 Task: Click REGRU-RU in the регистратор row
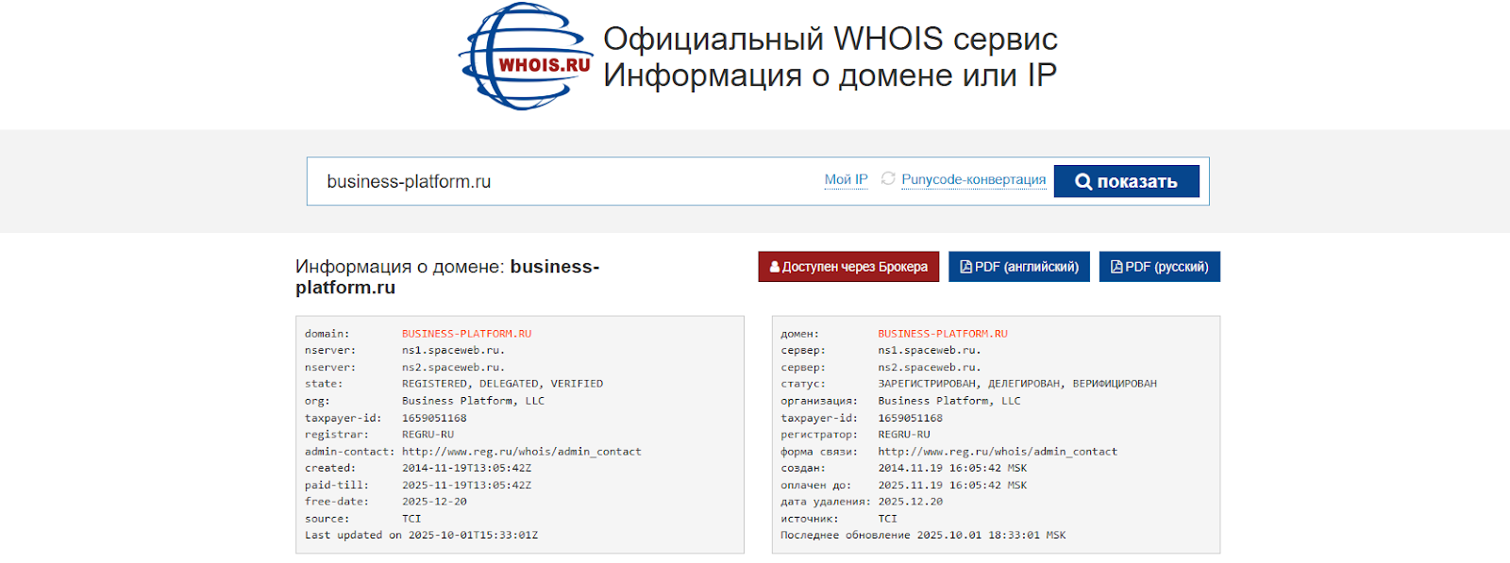(x=904, y=435)
